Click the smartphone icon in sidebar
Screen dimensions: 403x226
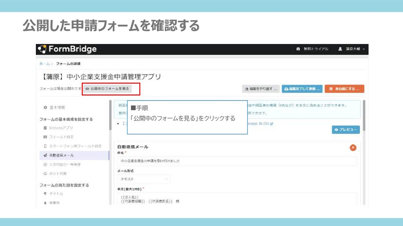45,146
